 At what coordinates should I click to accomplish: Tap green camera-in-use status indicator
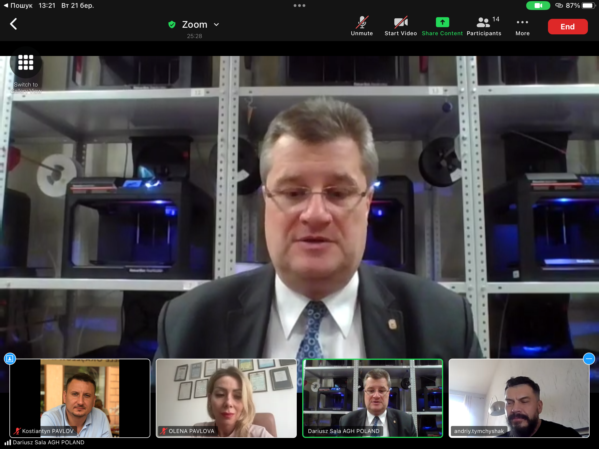click(538, 6)
